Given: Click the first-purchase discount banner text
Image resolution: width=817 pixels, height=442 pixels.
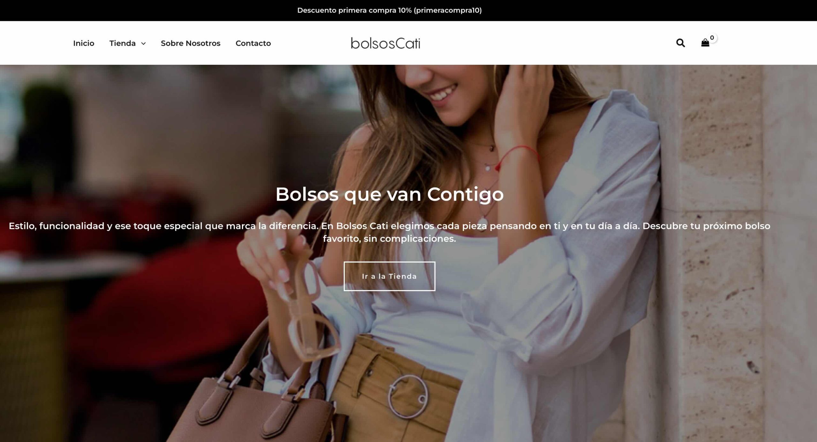Looking at the screenshot, I should (389, 10).
